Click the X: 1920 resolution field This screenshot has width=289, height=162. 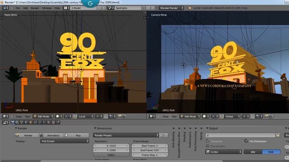pyautogui.click(x=111, y=145)
